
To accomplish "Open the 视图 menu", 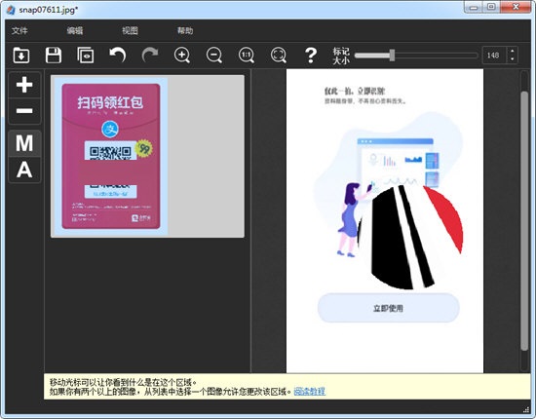I will coord(130,31).
